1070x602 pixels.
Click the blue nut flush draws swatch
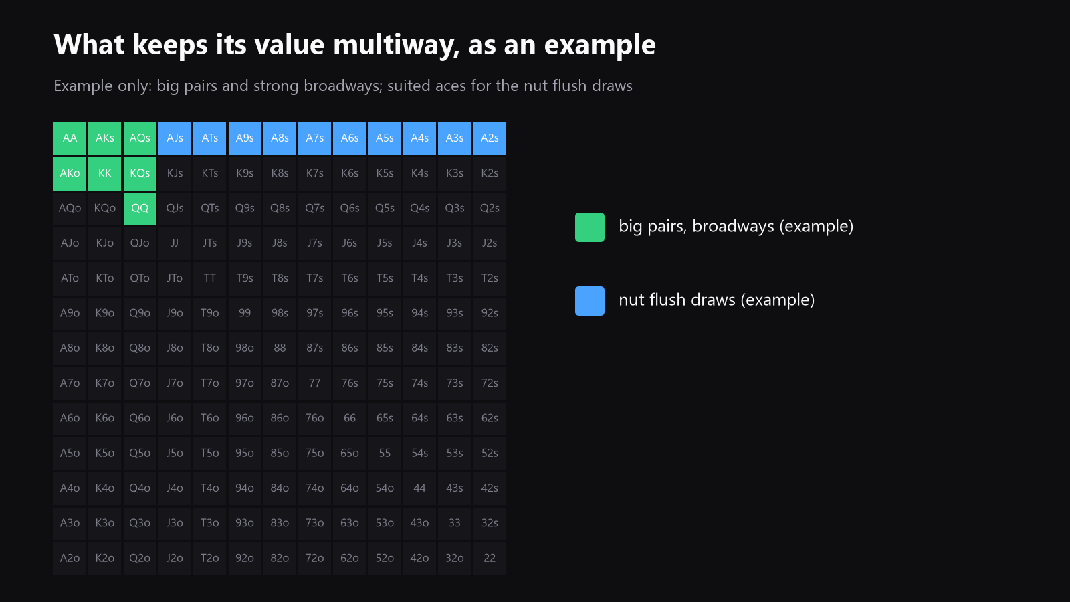tap(590, 301)
